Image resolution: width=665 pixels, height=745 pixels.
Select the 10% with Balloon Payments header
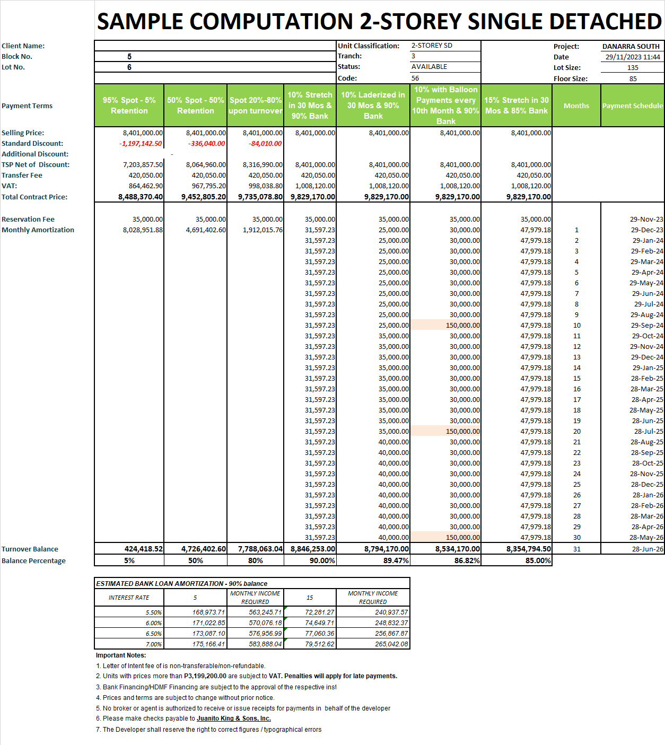445,106
